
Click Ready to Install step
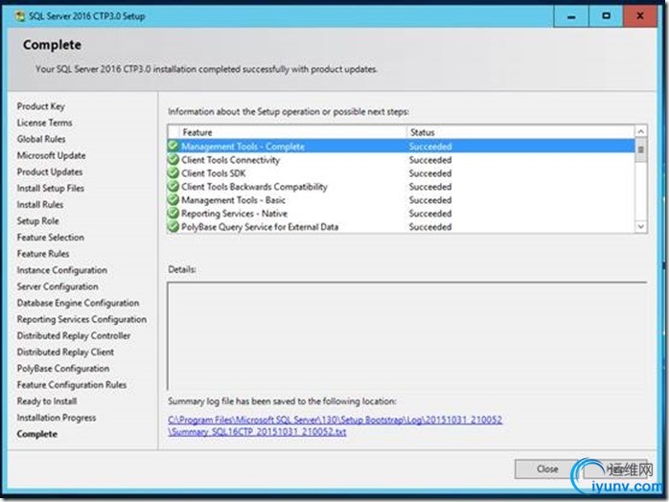pyautogui.click(x=47, y=401)
